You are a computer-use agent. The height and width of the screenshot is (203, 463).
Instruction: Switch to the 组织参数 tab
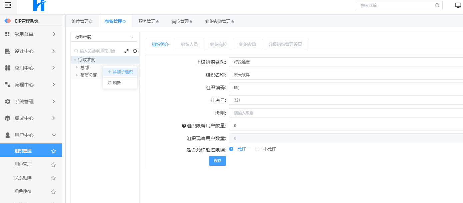coord(248,44)
